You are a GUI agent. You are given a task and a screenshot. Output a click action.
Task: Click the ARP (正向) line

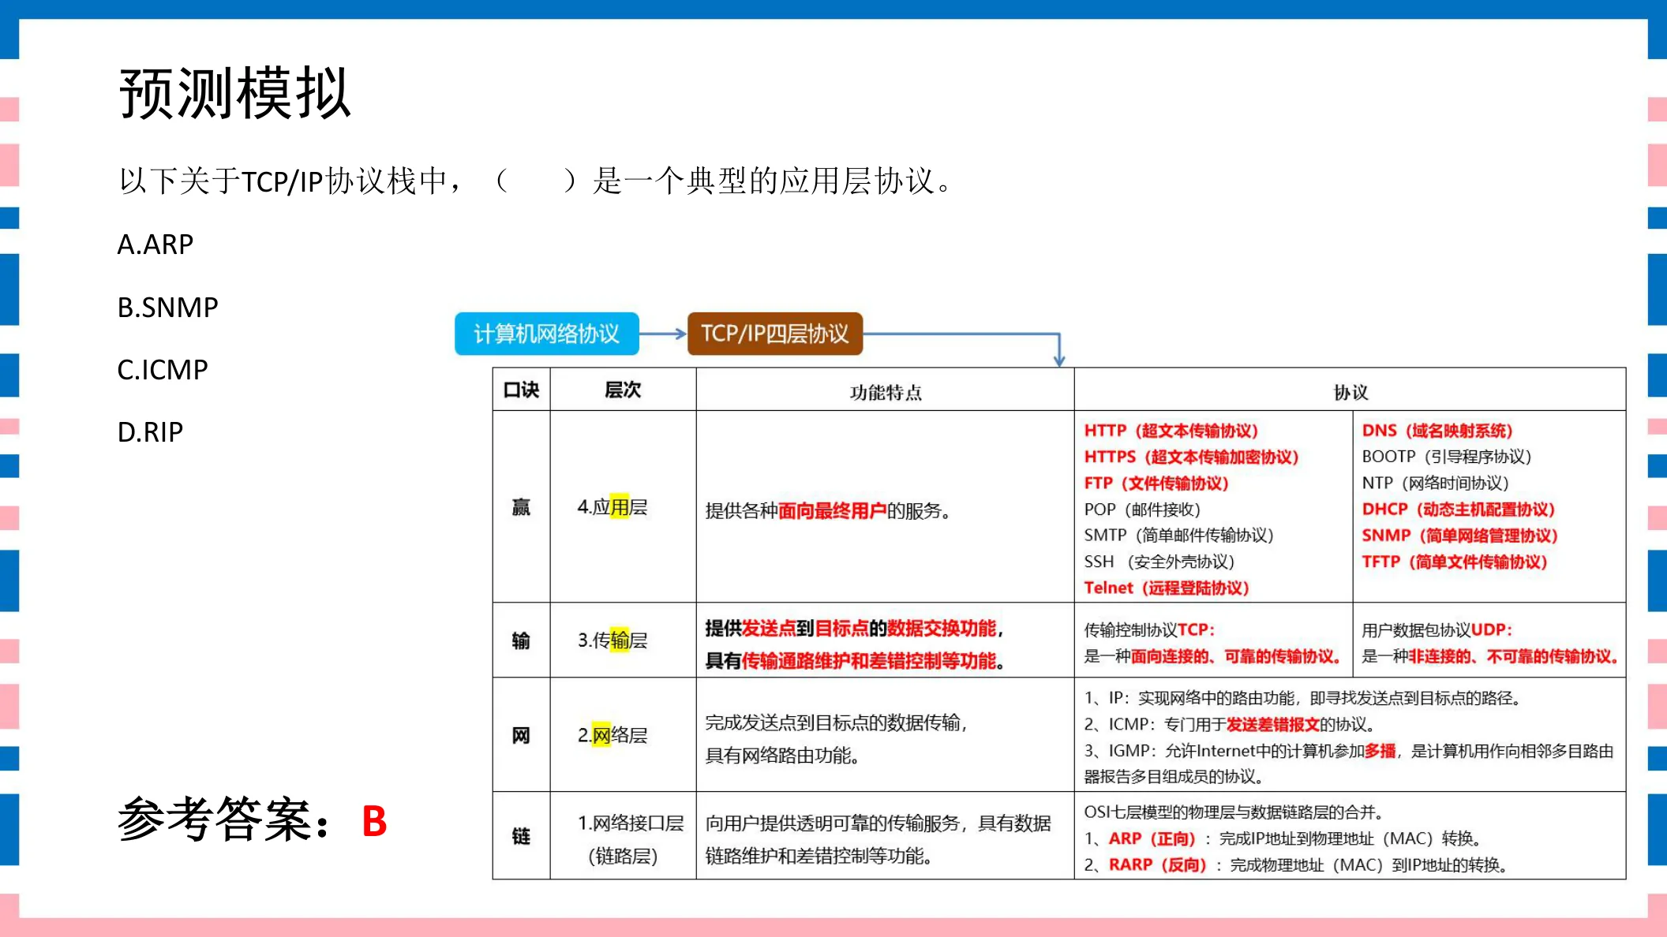coord(1285,838)
